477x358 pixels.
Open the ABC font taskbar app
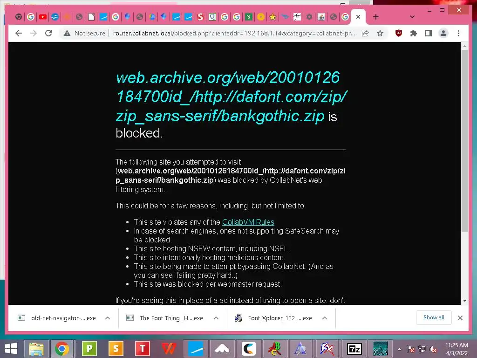[x=275, y=349]
